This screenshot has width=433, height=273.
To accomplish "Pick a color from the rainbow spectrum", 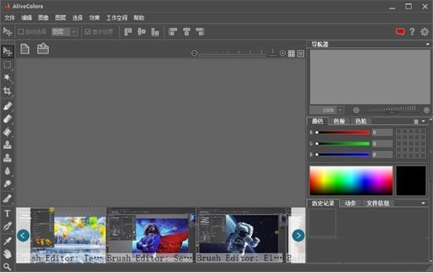I will pyautogui.click(x=351, y=181).
